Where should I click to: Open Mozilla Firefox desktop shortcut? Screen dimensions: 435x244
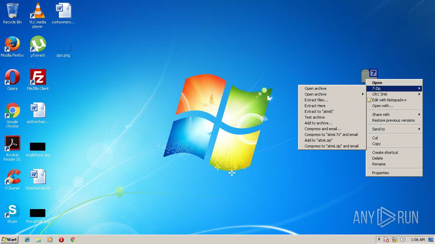click(12, 47)
